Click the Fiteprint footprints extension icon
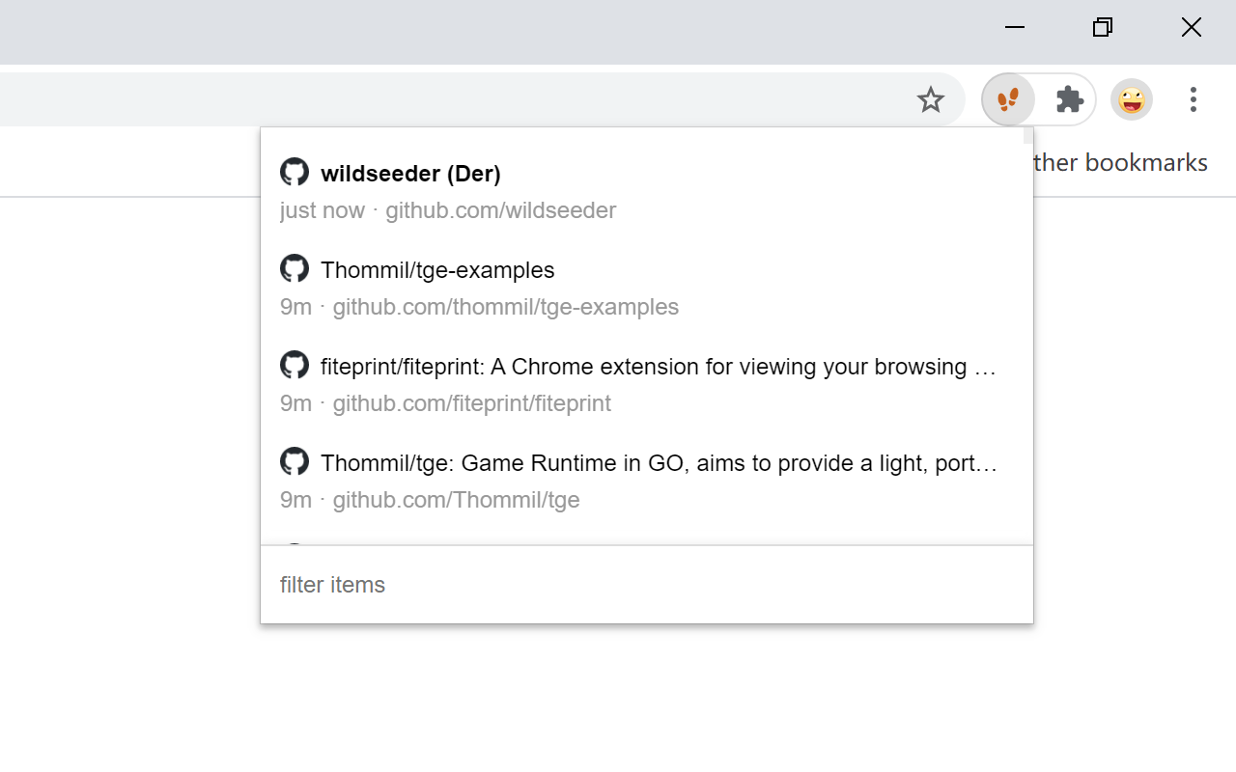The height and width of the screenshot is (772, 1236). click(1008, 99)
